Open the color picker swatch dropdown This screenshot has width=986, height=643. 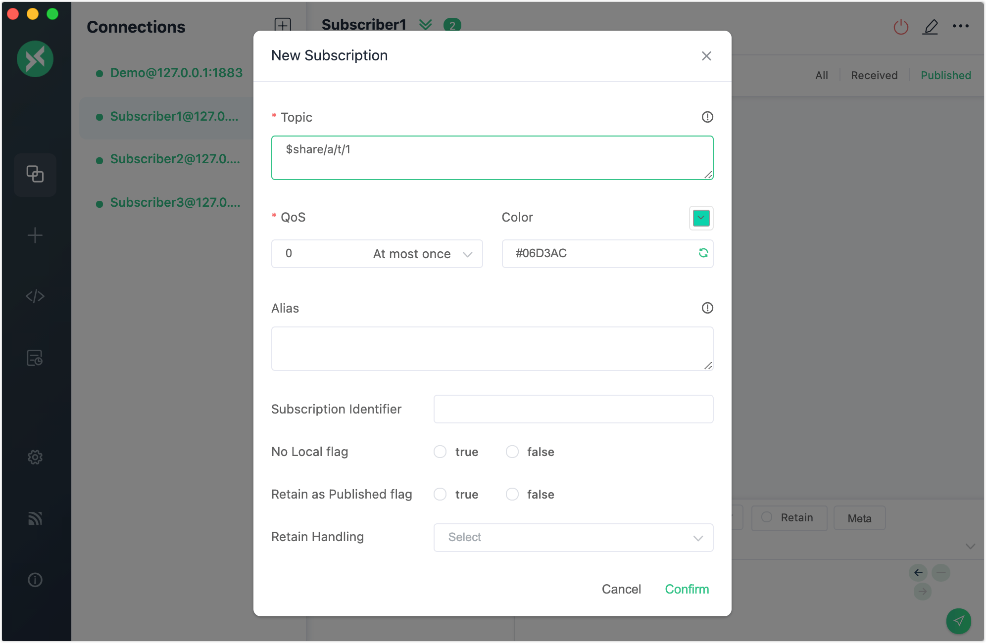click(x=701, y=218)
